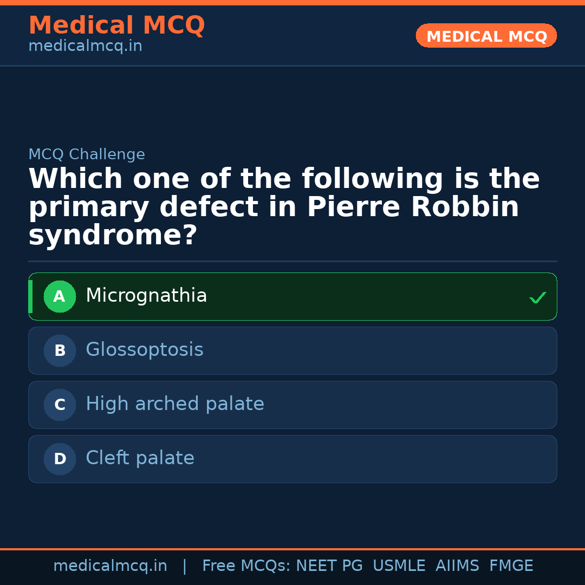Click the question text about Pierre Robbin syndrome
The image size is (585, 585).
[284, 206]
